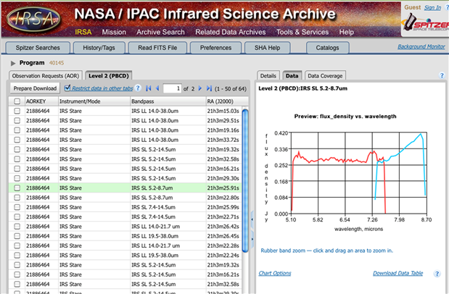
Task: Click the Sign In link
Action: (432, 8)
